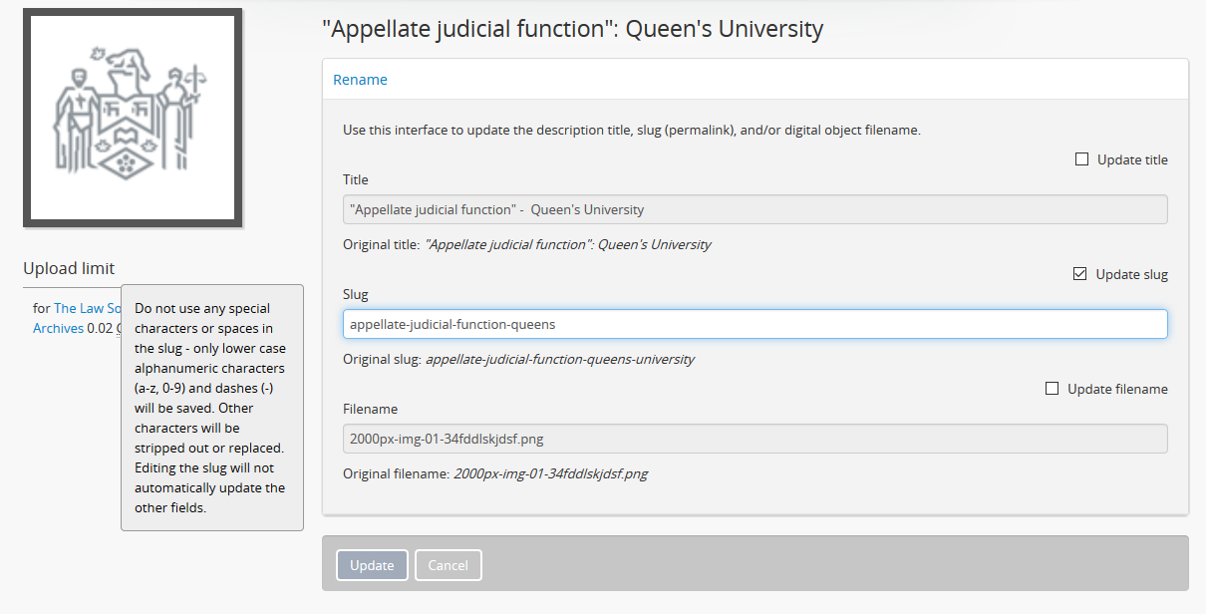Click the original filename value text

[x=550, y=473]
